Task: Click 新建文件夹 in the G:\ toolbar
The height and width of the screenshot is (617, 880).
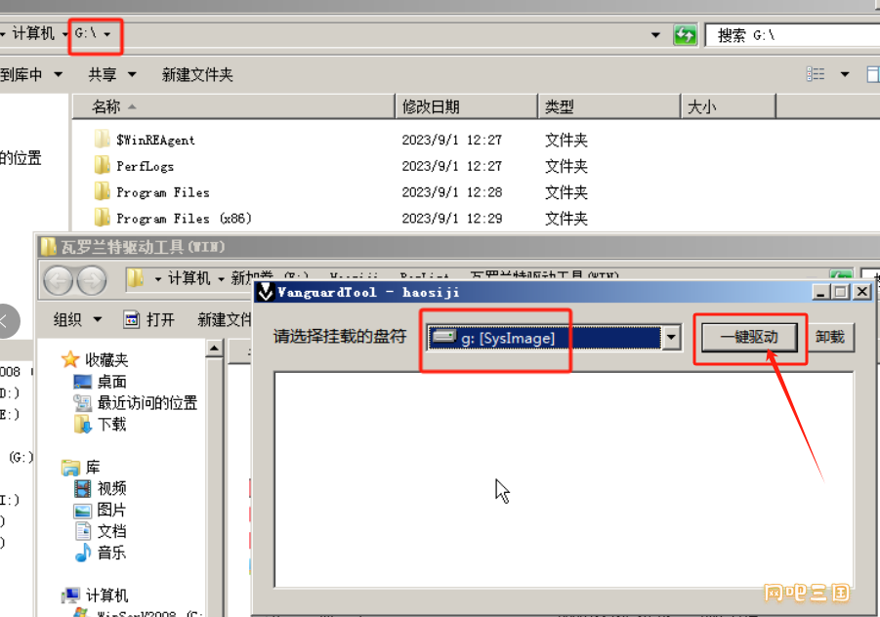Action: (197, 74)
